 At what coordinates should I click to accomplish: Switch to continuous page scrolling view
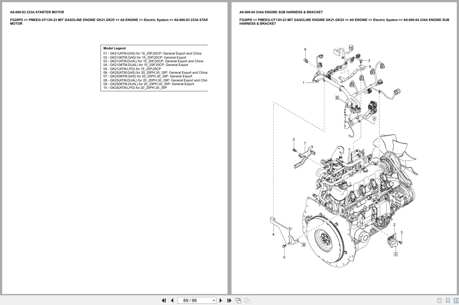click(448, 301)
